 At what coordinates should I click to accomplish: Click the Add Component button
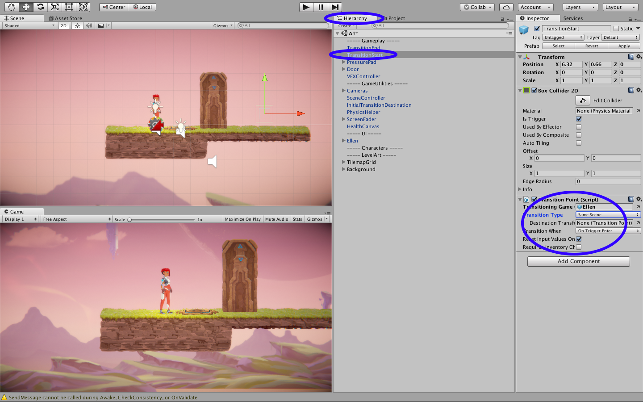(578, 261)
